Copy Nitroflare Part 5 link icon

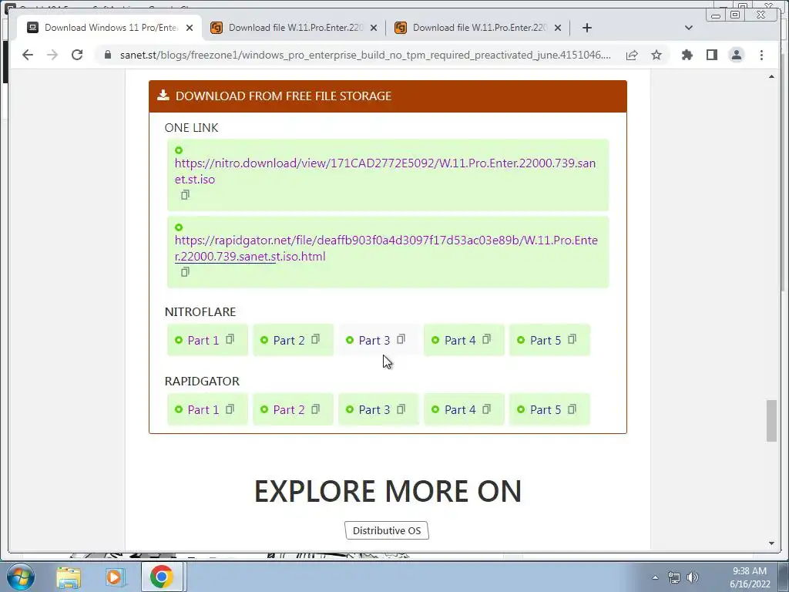click(572, 339)
